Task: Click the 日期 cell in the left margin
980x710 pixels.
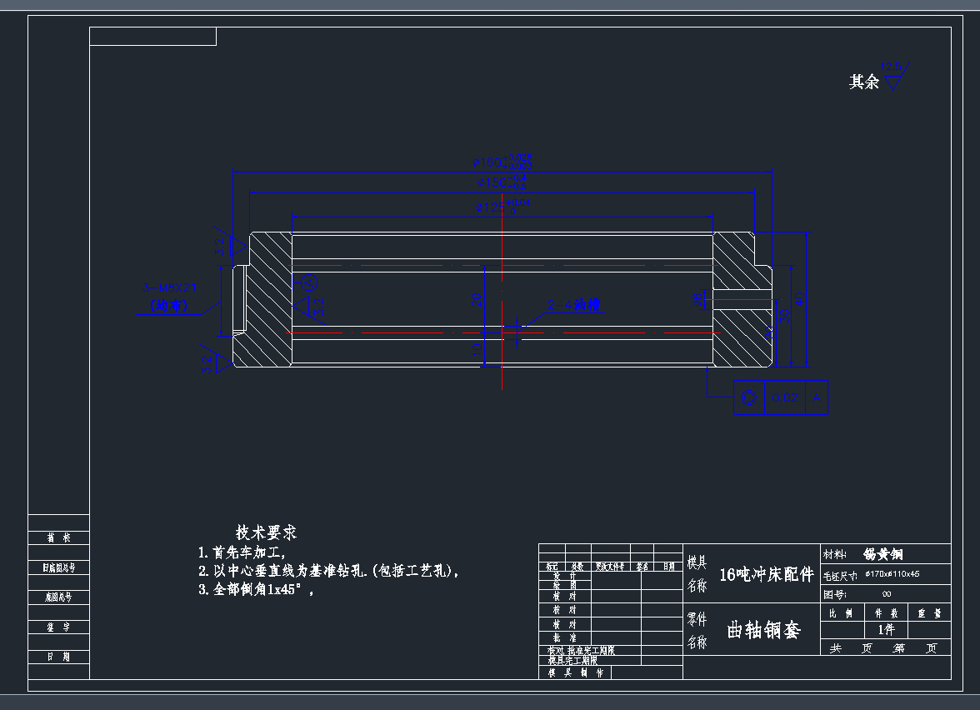Action: [x=58, y=657]
